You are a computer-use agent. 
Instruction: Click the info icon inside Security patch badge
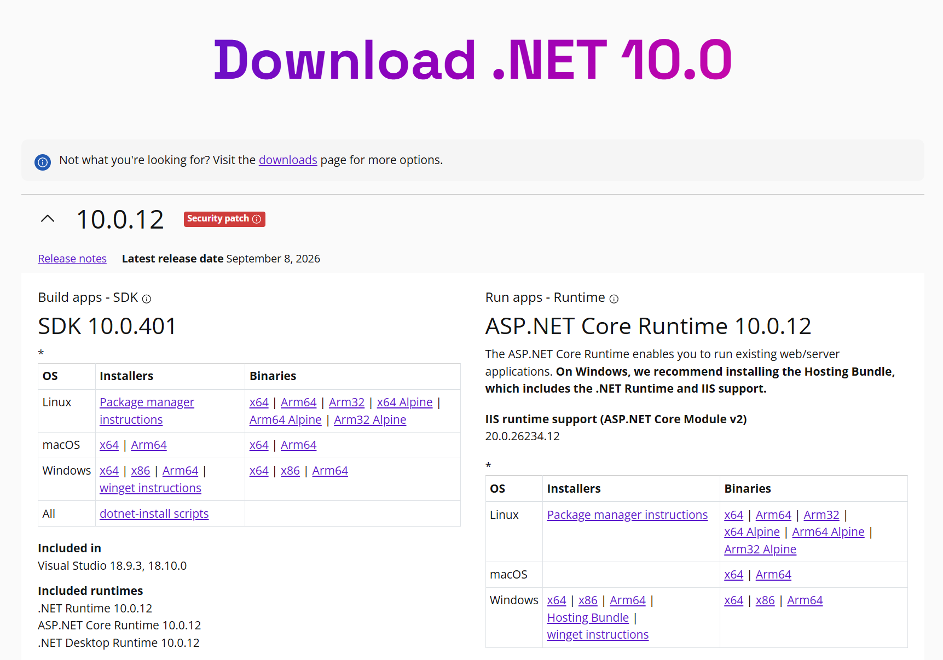(257, 219)
